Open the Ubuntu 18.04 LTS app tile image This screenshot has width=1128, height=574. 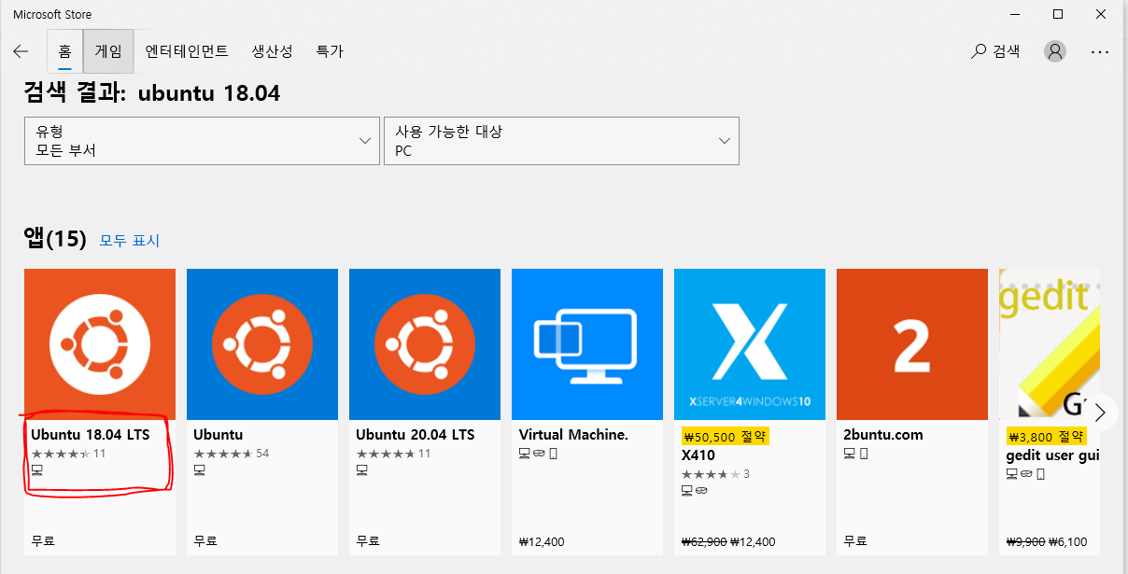(x=100, y=344)
